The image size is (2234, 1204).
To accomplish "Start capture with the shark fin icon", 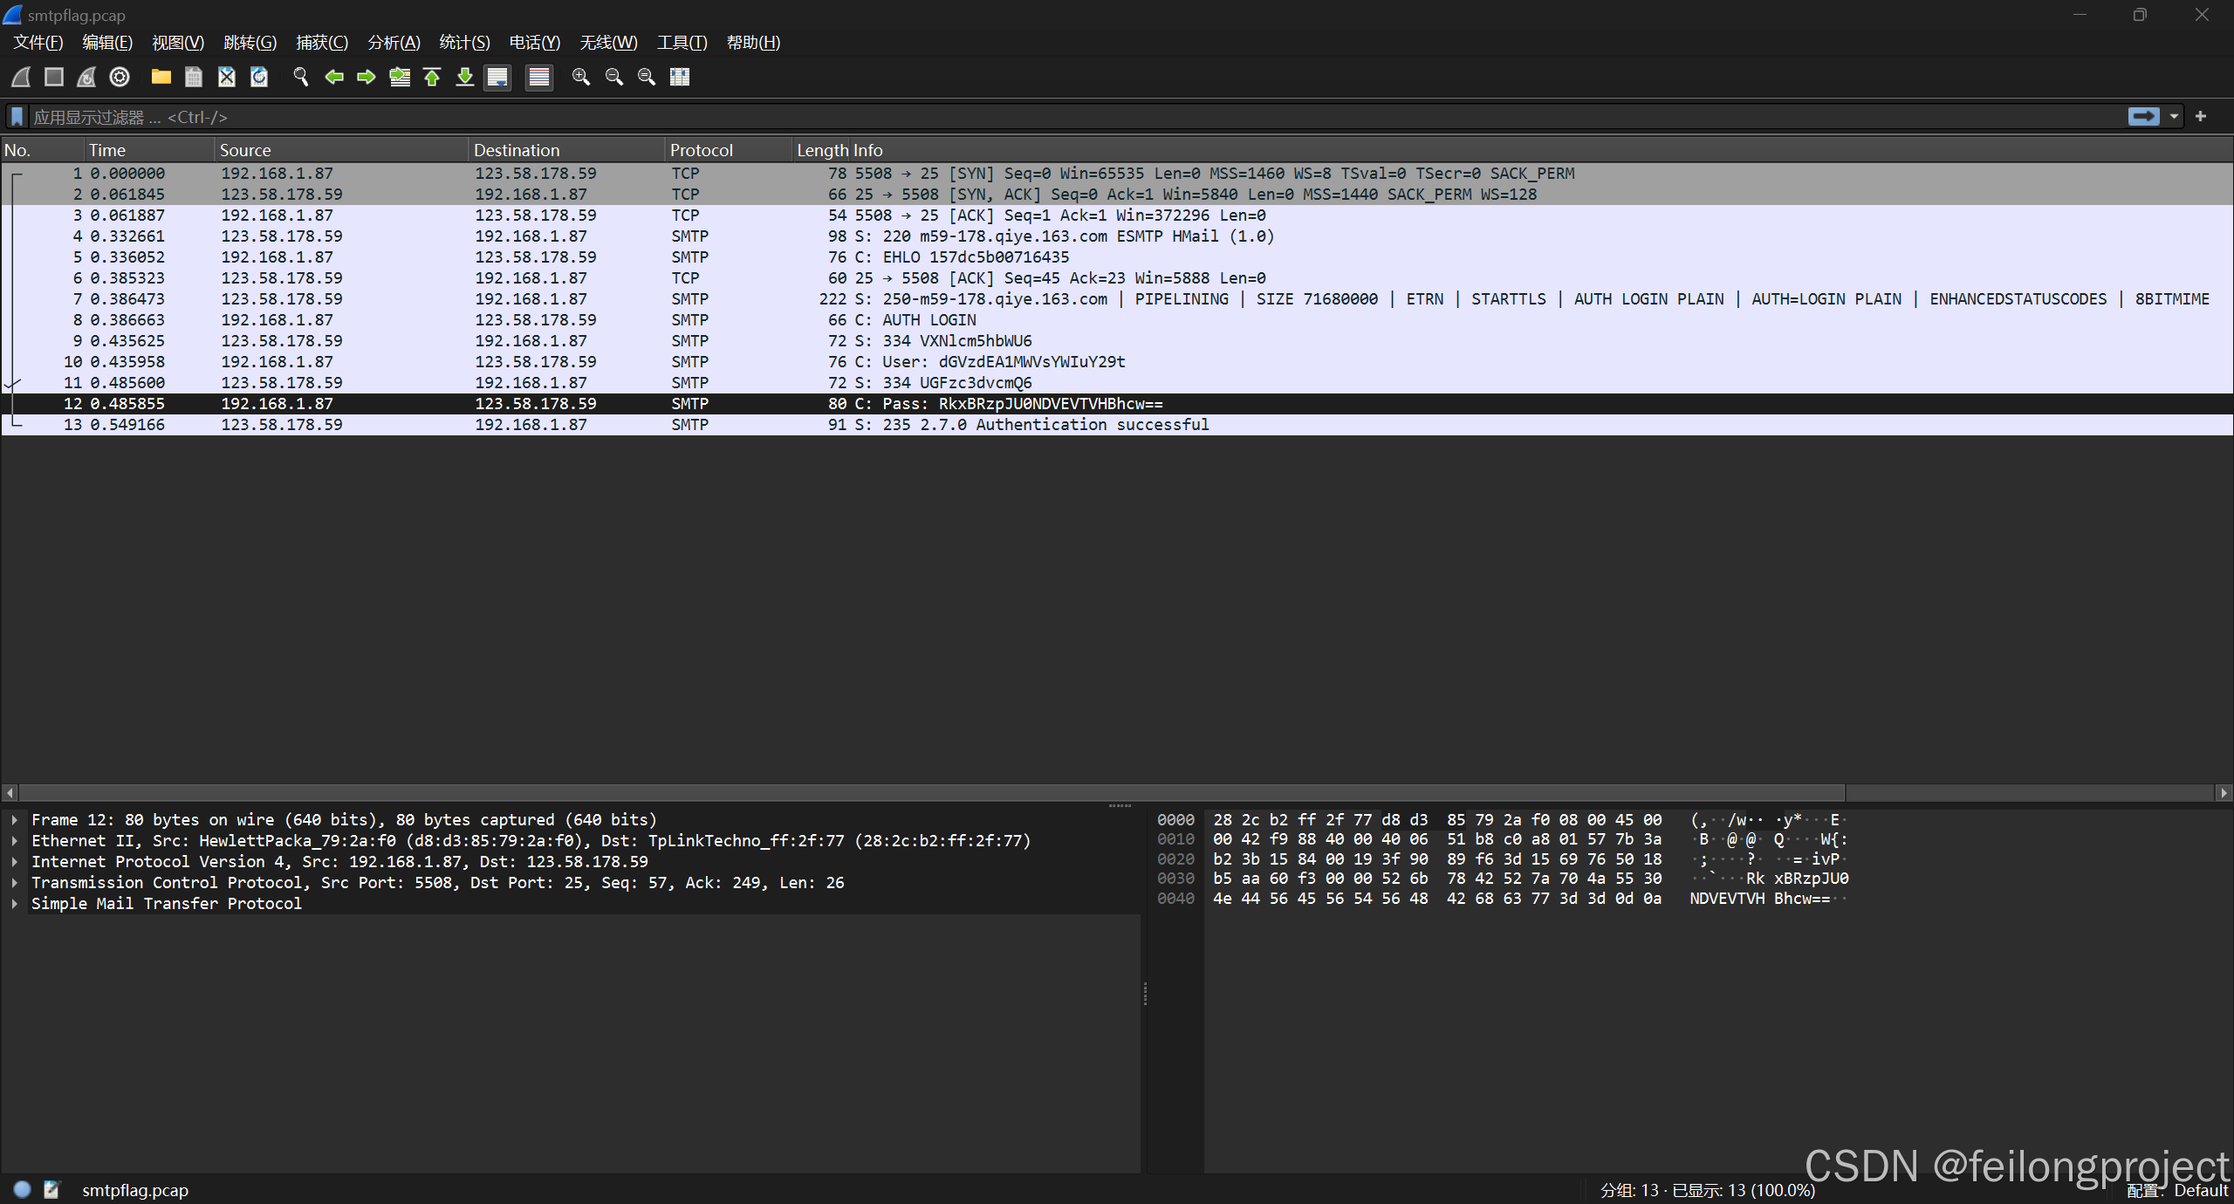I will pyautogui.click(x=22, y=77).
